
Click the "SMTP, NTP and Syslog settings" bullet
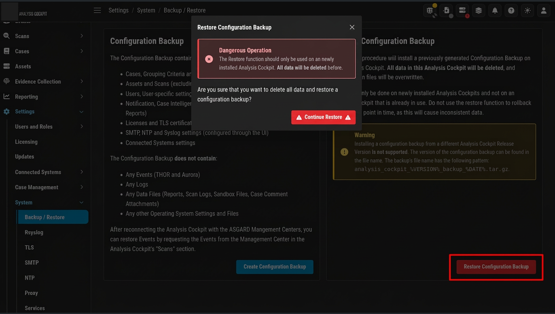[197, 132]
